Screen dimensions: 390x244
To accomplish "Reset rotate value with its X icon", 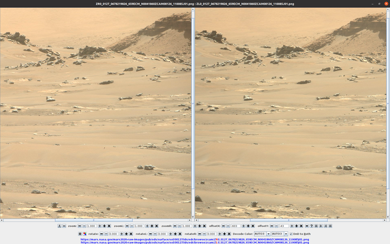I will [131, 234].
